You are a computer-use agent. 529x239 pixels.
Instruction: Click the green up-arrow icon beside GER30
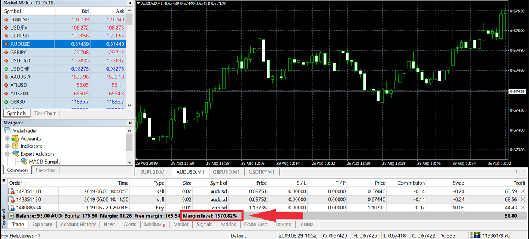pos(6,101)
